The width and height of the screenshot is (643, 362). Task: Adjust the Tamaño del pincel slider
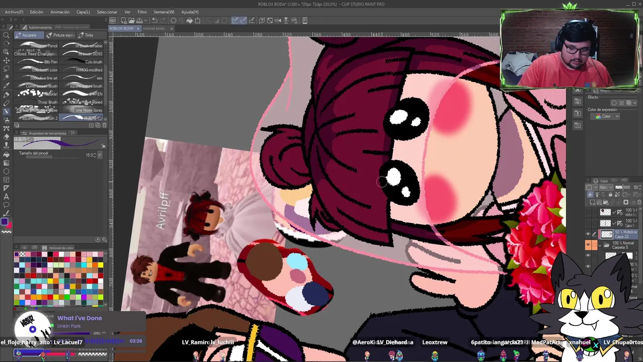point(52,157)
